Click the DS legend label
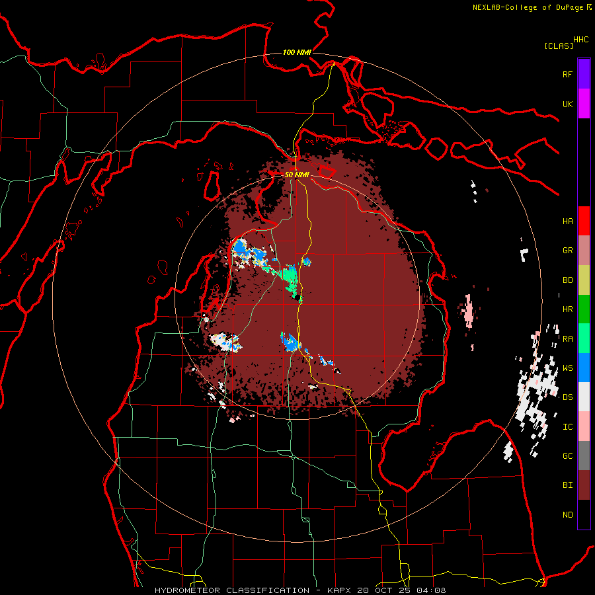Viewport: 595px width, 595px height. (567, 397)
